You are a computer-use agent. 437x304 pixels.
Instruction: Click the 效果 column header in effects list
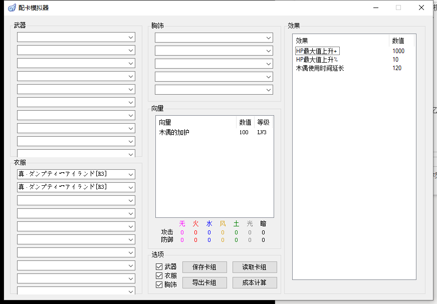341,41
